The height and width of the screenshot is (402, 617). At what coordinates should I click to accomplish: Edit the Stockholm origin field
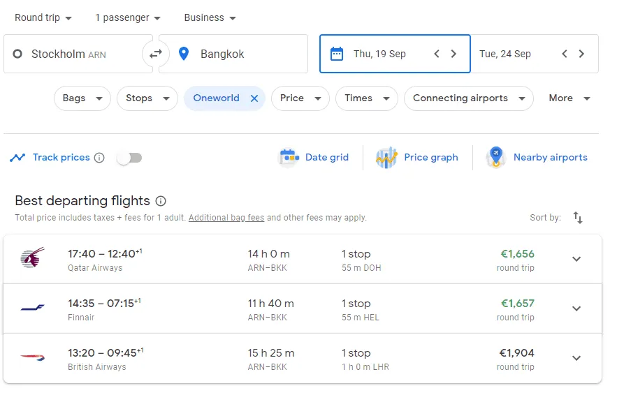coord(77,54)
